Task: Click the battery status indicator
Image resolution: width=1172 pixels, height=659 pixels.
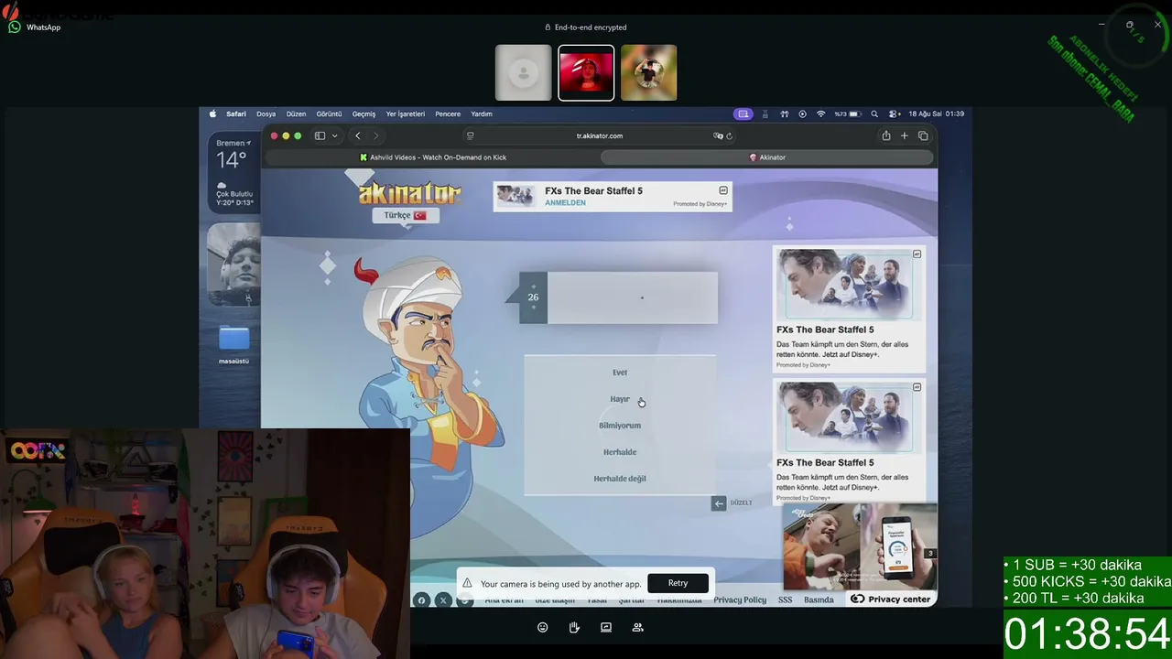Action: (848, 114)
